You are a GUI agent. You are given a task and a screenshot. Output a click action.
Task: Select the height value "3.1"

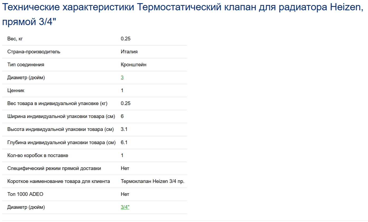pos(124,129)
